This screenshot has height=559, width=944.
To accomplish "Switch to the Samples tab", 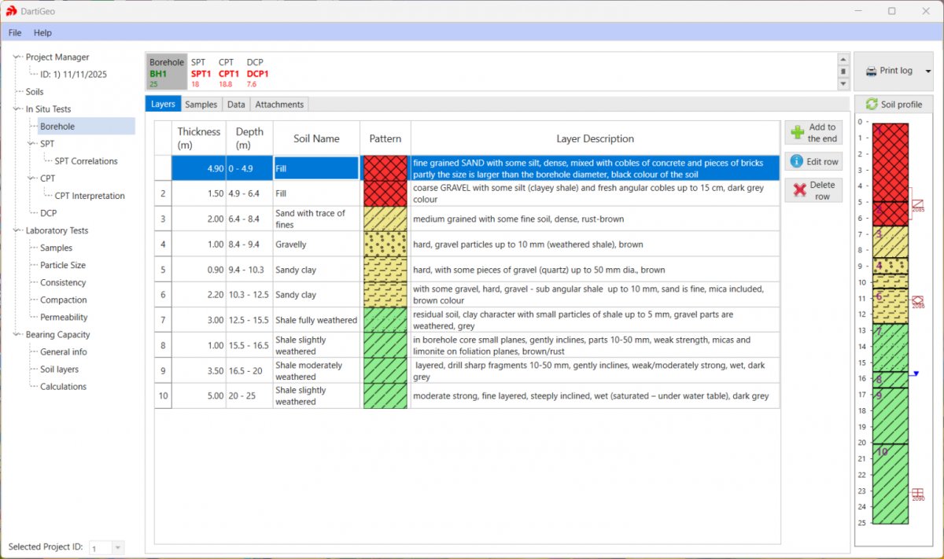I will [x=201, y=105].
